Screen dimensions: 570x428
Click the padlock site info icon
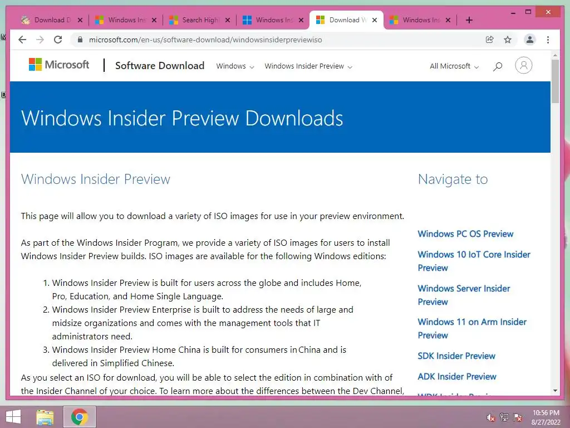click(80, 40)
